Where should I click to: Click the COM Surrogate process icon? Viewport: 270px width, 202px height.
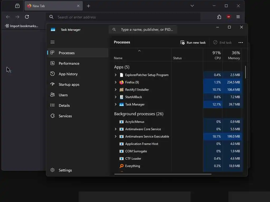coord(121,151)
